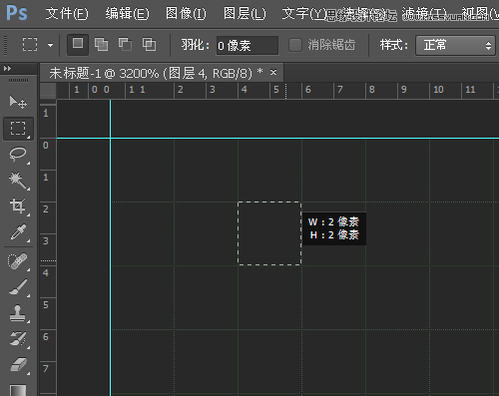Choose Add to Selection mode
Image resolution: width=499 pixels, height=396 pixels.
[101, 44]
